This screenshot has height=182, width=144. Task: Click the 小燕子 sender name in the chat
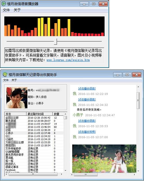[78, 115]
